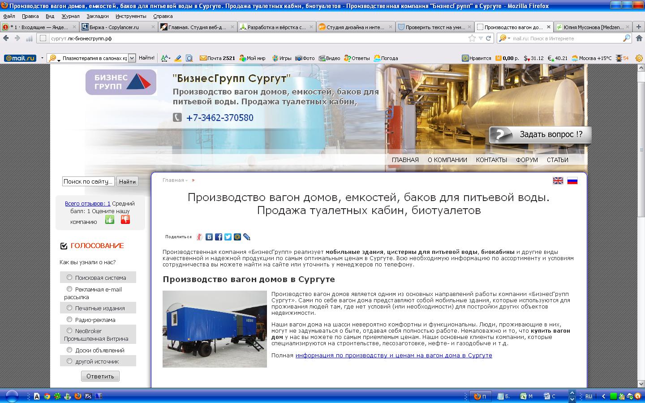645x403 pixels.
Task: Open the Firefox home page icon
Action: pos(639,38)
